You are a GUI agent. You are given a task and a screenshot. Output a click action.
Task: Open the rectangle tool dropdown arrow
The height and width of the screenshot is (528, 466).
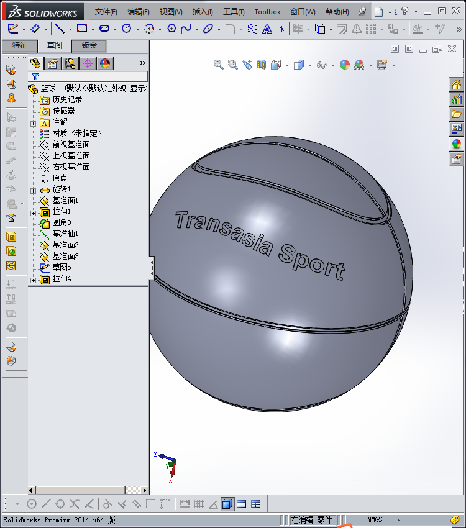pyautogui.click(x=93, y=30)
